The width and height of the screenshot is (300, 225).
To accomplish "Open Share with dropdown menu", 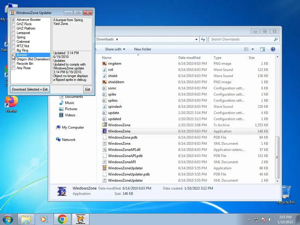I will pyautogui.click(x=115, y=49).
